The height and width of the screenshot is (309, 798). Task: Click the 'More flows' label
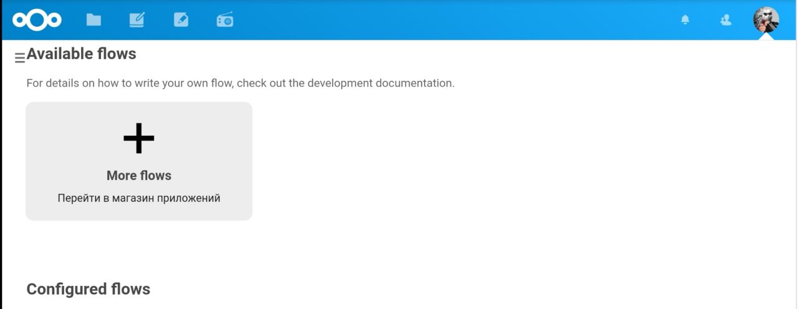click(139, 176)
